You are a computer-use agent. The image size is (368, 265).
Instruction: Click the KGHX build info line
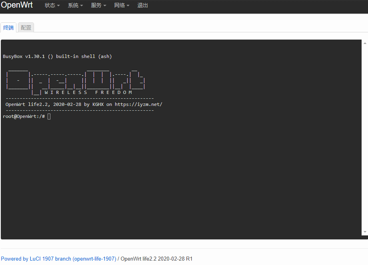click(x=80, y=104)
